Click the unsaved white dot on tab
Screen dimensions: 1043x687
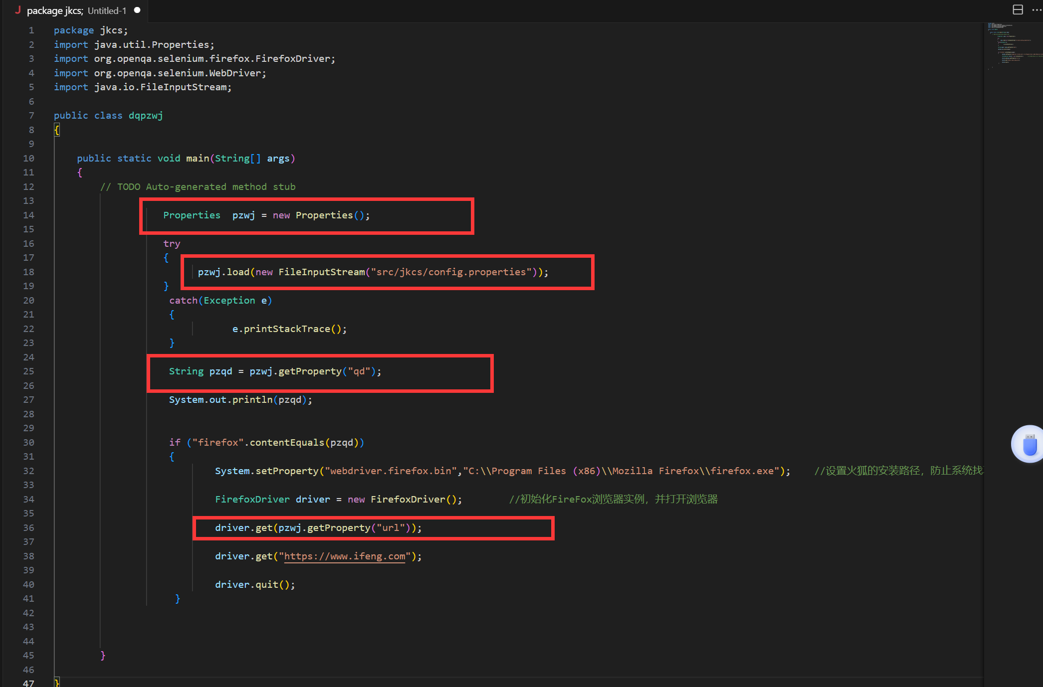click(137, 10)
